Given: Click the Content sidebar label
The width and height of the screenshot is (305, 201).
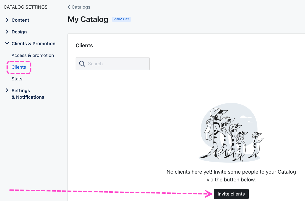Looking at the screenshot, I should point(20,20).
